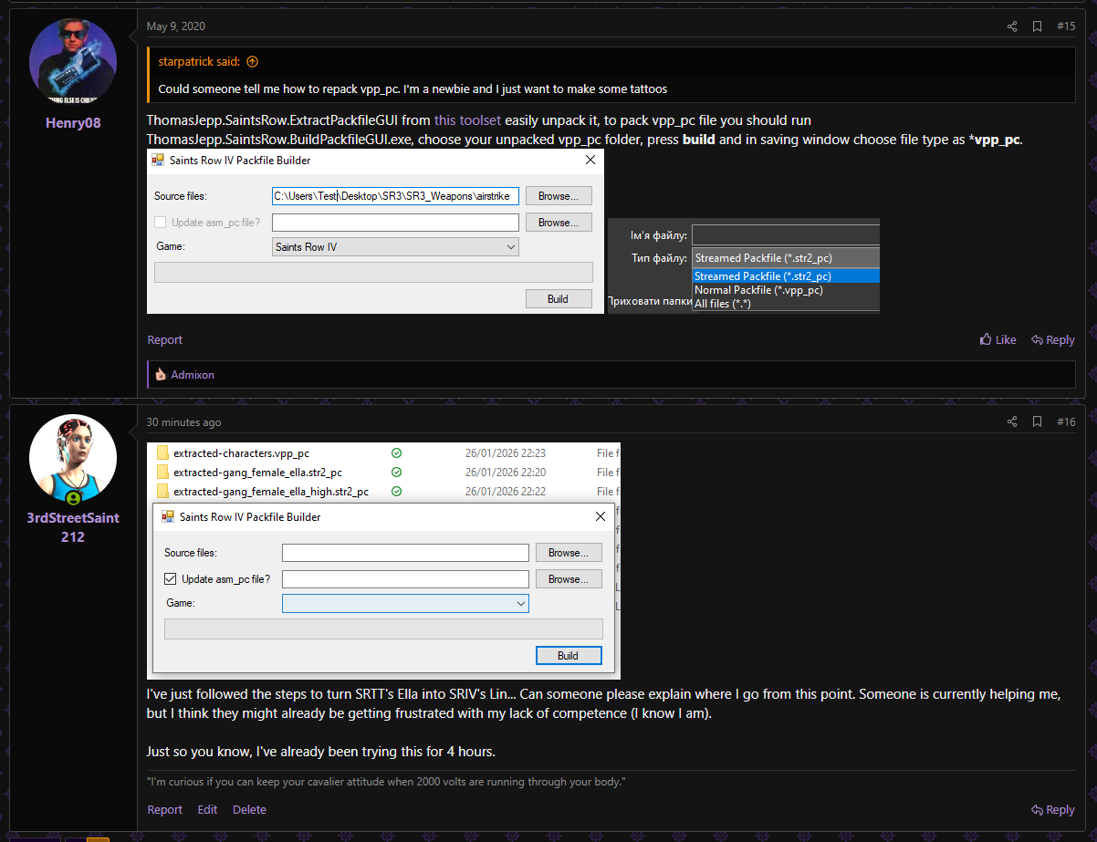Select Normal Packfile (*.vpp_pc) option
This screenshot has height=842, width=1097.
point(758,290)
